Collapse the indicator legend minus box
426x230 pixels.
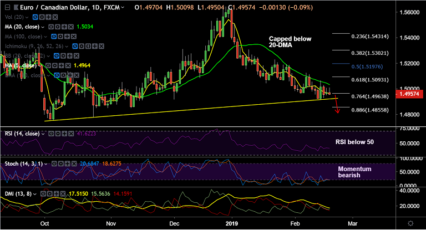click(x=7, y=7)
